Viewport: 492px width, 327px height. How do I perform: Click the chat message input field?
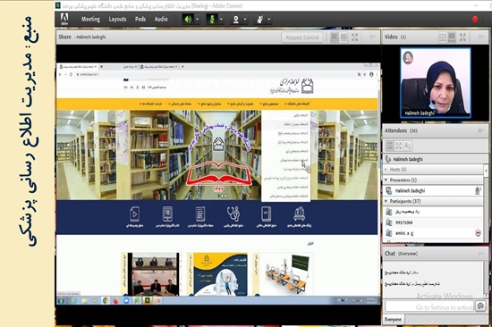click(428, 306)
